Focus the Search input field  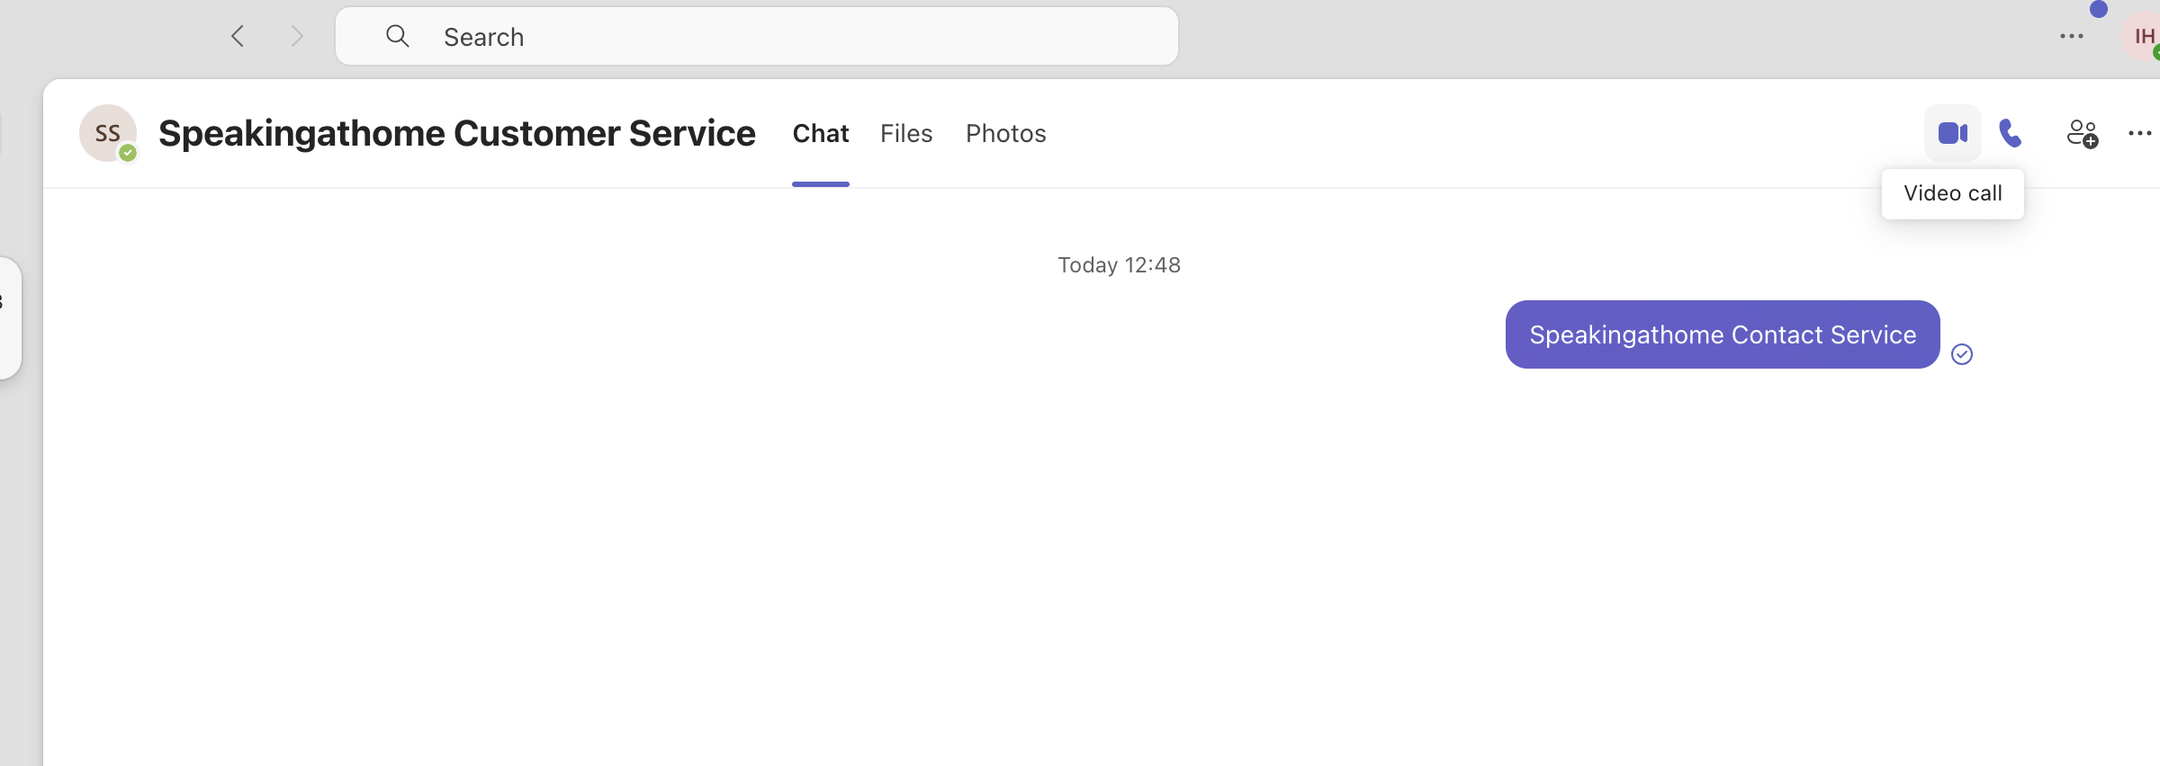click(757, 36)
